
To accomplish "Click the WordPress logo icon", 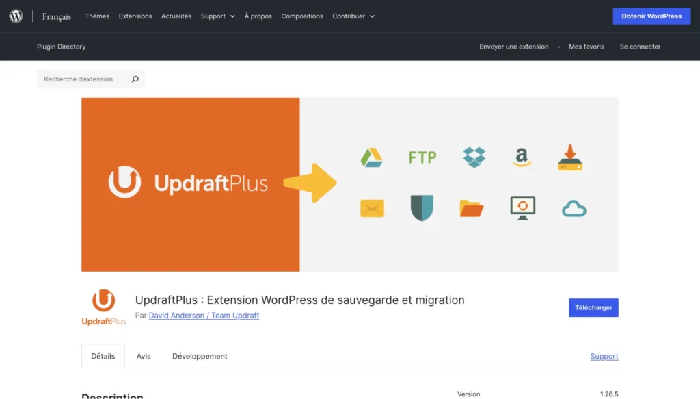I will click(16, 16).
